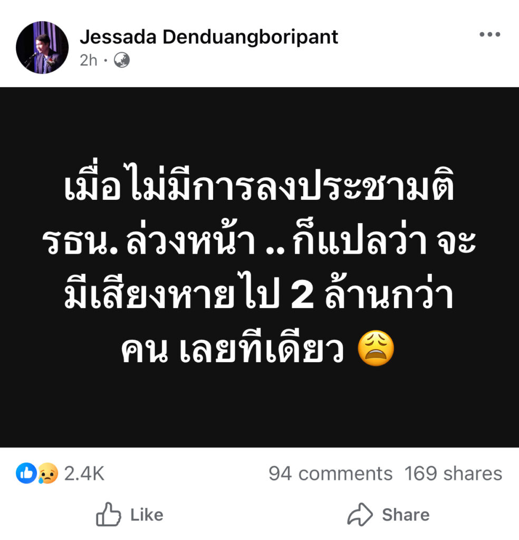Viewport: 519px width, 540px height.
Task: Click the weary face emoji in post
Action: [x=376, y=348]
